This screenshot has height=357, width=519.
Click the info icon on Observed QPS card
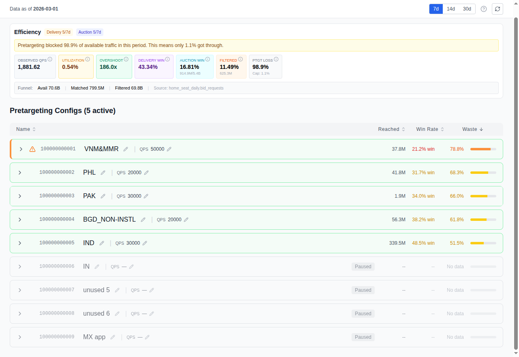(50, 59)
